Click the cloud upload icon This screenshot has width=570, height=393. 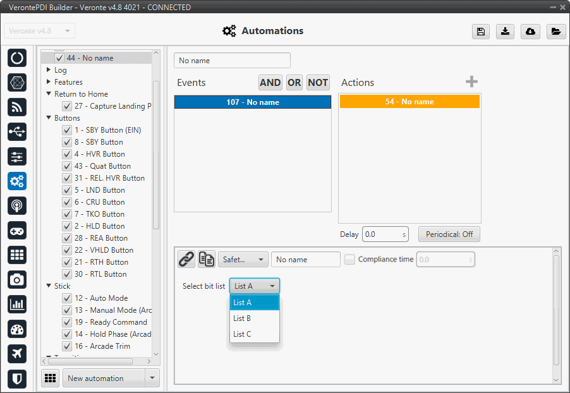[x=531, y=32]
